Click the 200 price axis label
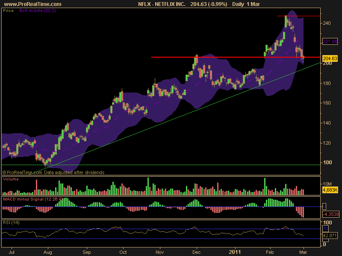Screen dimensions: 342x256 click(x=327, y=63)
